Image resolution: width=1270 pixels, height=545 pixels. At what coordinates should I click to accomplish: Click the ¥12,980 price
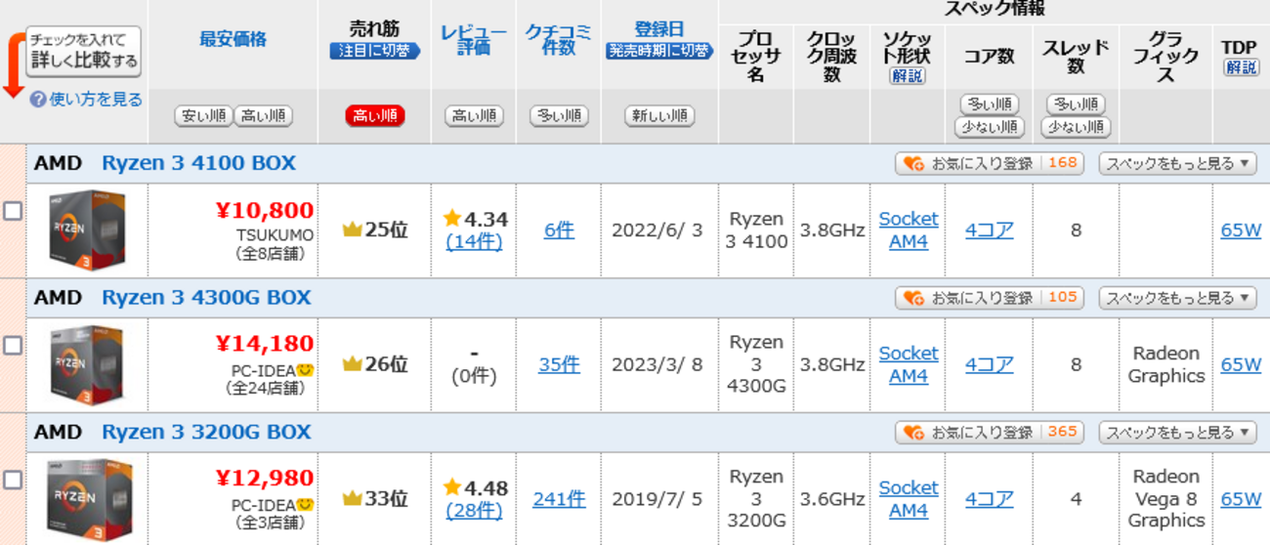click(265, 479)
